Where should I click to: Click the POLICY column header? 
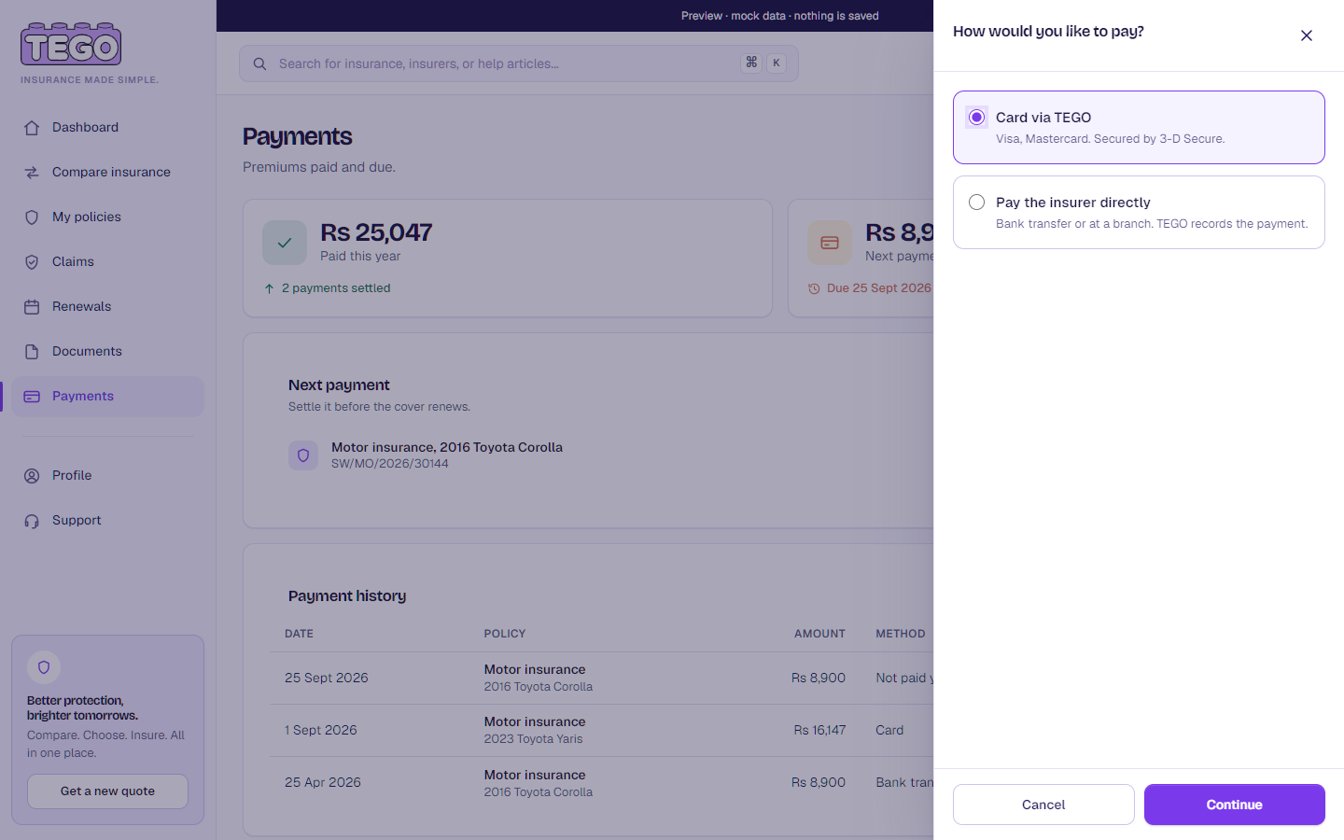(505, 634)
